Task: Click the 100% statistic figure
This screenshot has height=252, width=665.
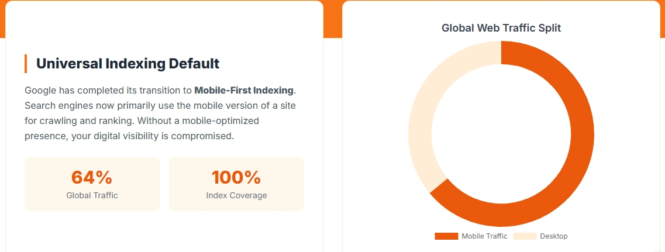Action: coord(236,177)
